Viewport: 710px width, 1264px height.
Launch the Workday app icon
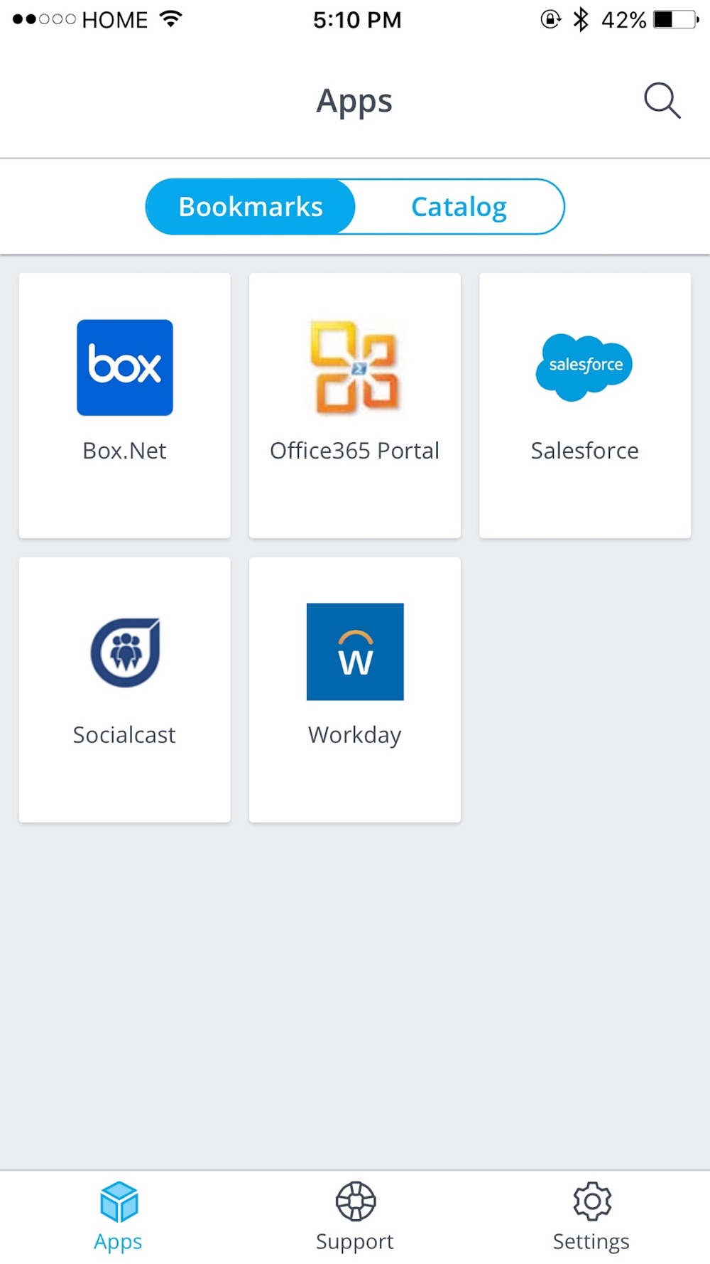click(x=355, y=652)
